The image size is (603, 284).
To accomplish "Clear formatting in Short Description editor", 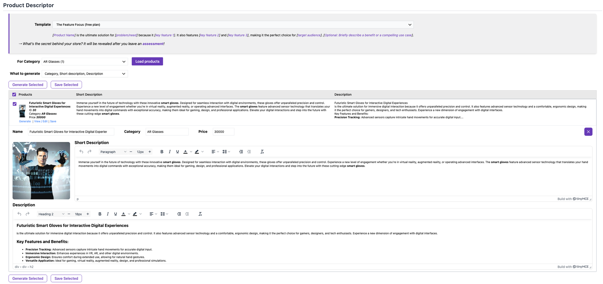I will click(262, 152).
